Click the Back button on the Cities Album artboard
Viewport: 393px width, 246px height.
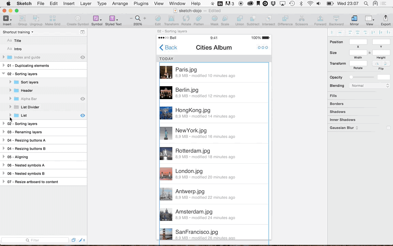[168, 47]
